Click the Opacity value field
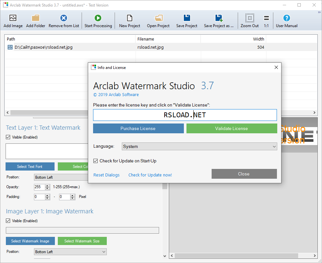Image resolution: width=322 pixels, height=263 pixels. (x=40, y=187)
